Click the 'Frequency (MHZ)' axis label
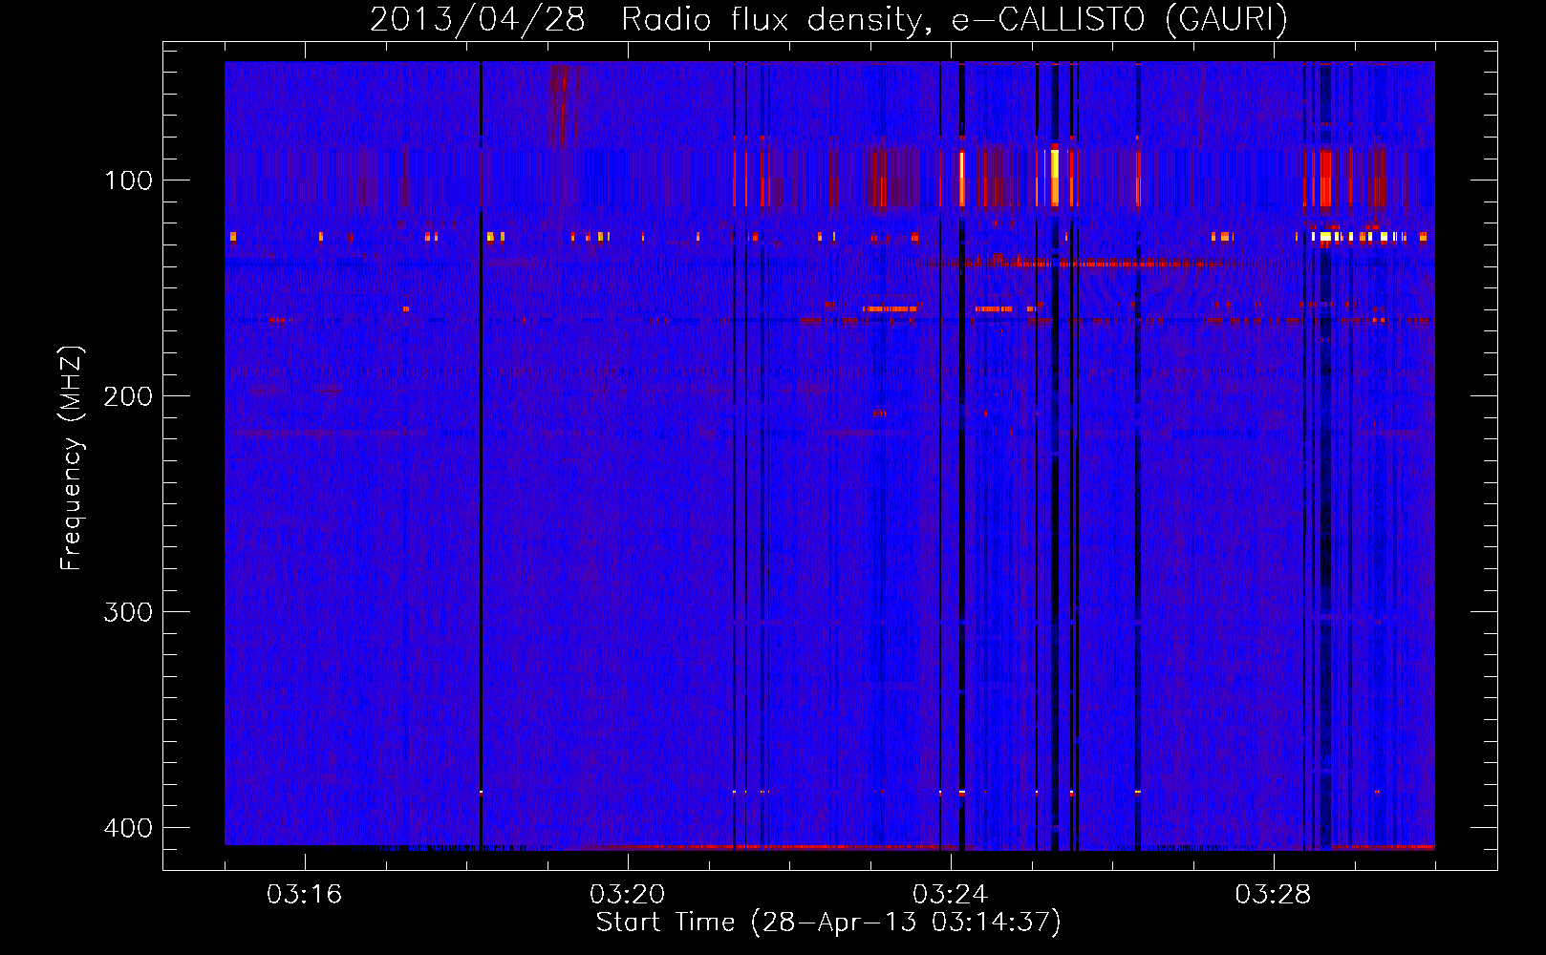 click(x=72, y=458)
